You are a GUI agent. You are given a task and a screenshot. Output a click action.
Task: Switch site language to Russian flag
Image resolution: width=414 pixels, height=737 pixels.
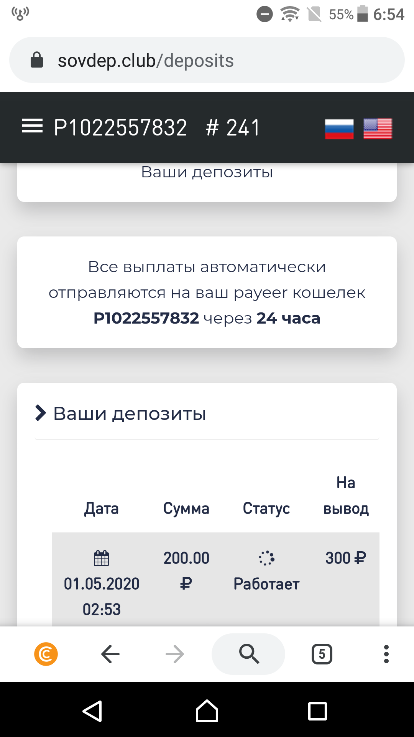point(339,129)
